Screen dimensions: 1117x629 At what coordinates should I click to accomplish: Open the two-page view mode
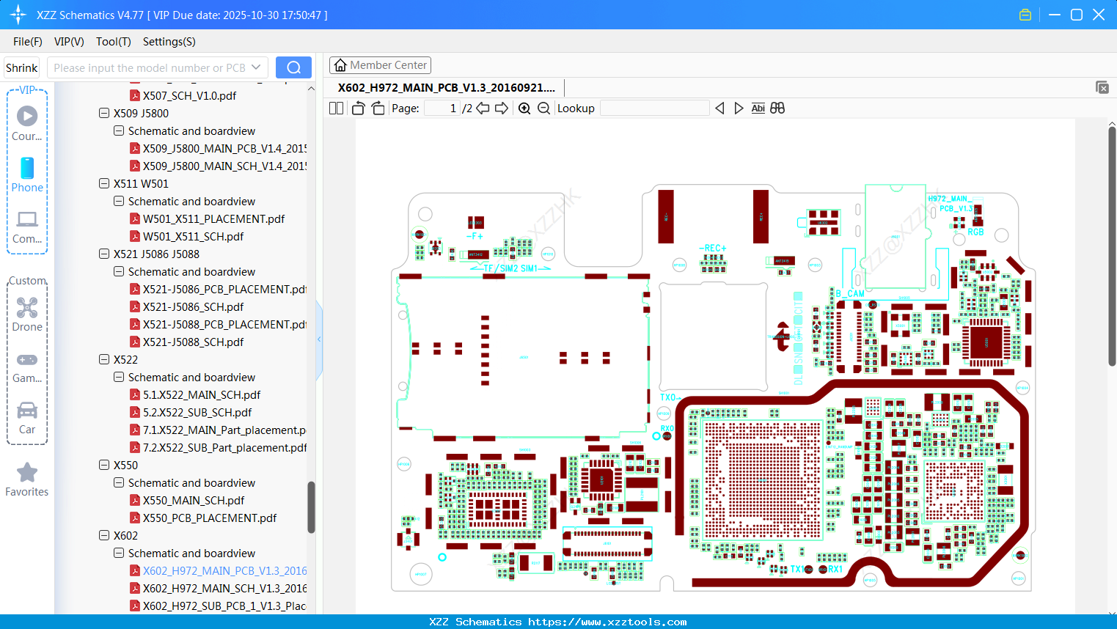335,108
